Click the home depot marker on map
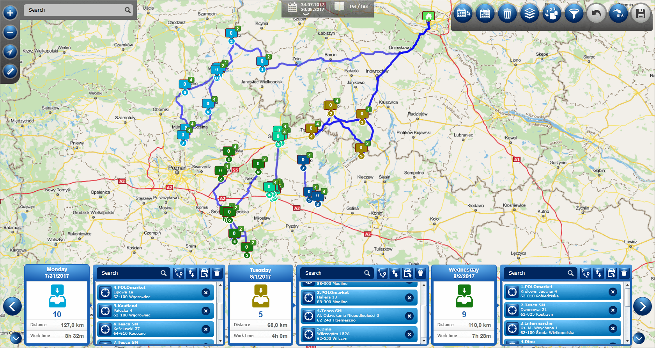 tap(428, 16)
